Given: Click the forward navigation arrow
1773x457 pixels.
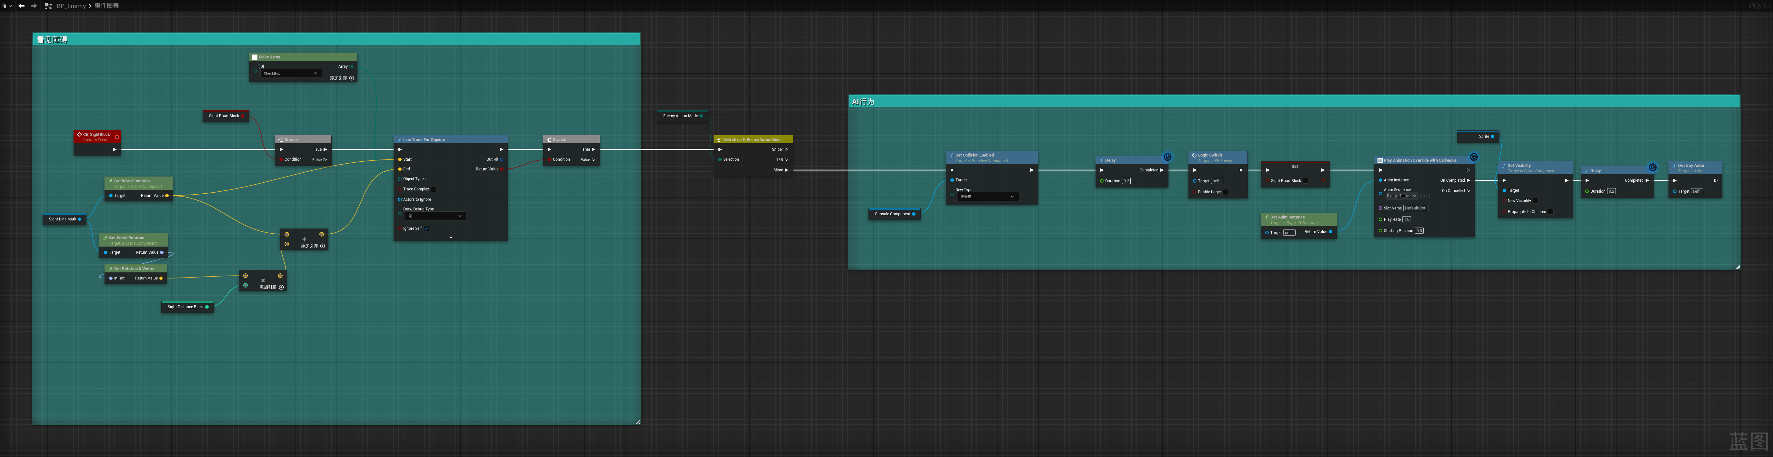Looking at the screenshot, I should click(34, 5).
